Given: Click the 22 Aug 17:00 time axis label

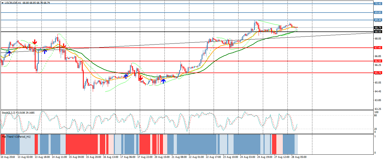Looking at the screenshot, I should 214,157.
